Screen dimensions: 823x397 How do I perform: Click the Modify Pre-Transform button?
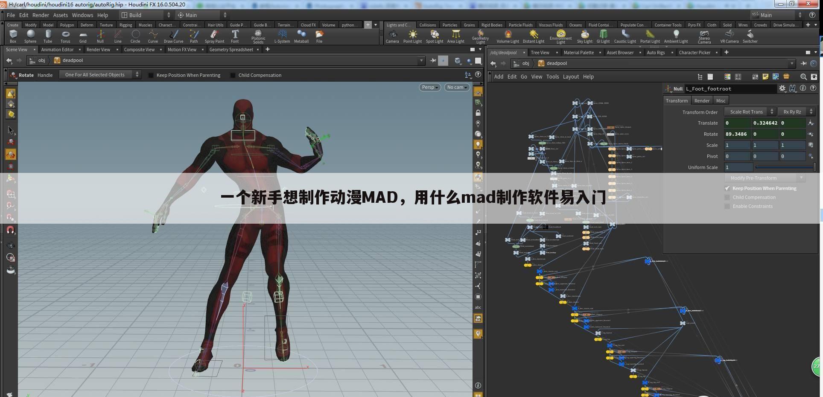click(753, 178)
